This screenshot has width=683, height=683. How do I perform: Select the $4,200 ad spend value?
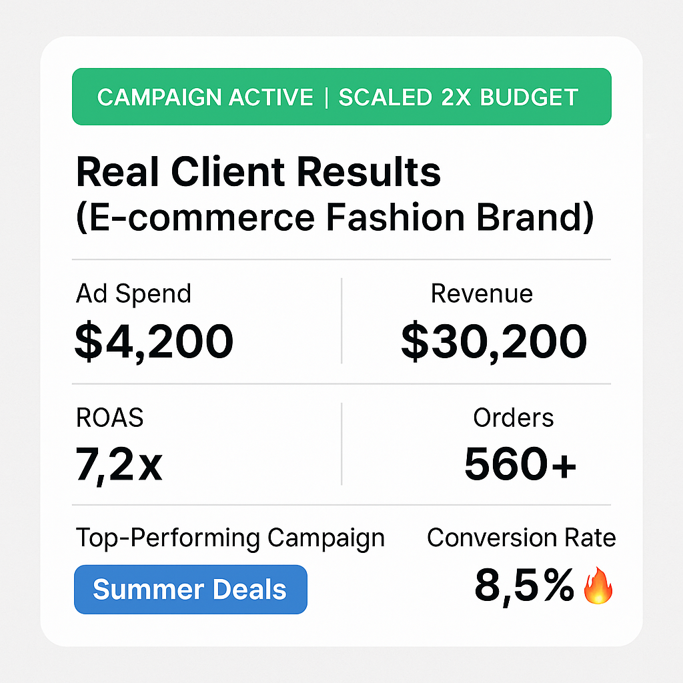(x=154, y=341)
